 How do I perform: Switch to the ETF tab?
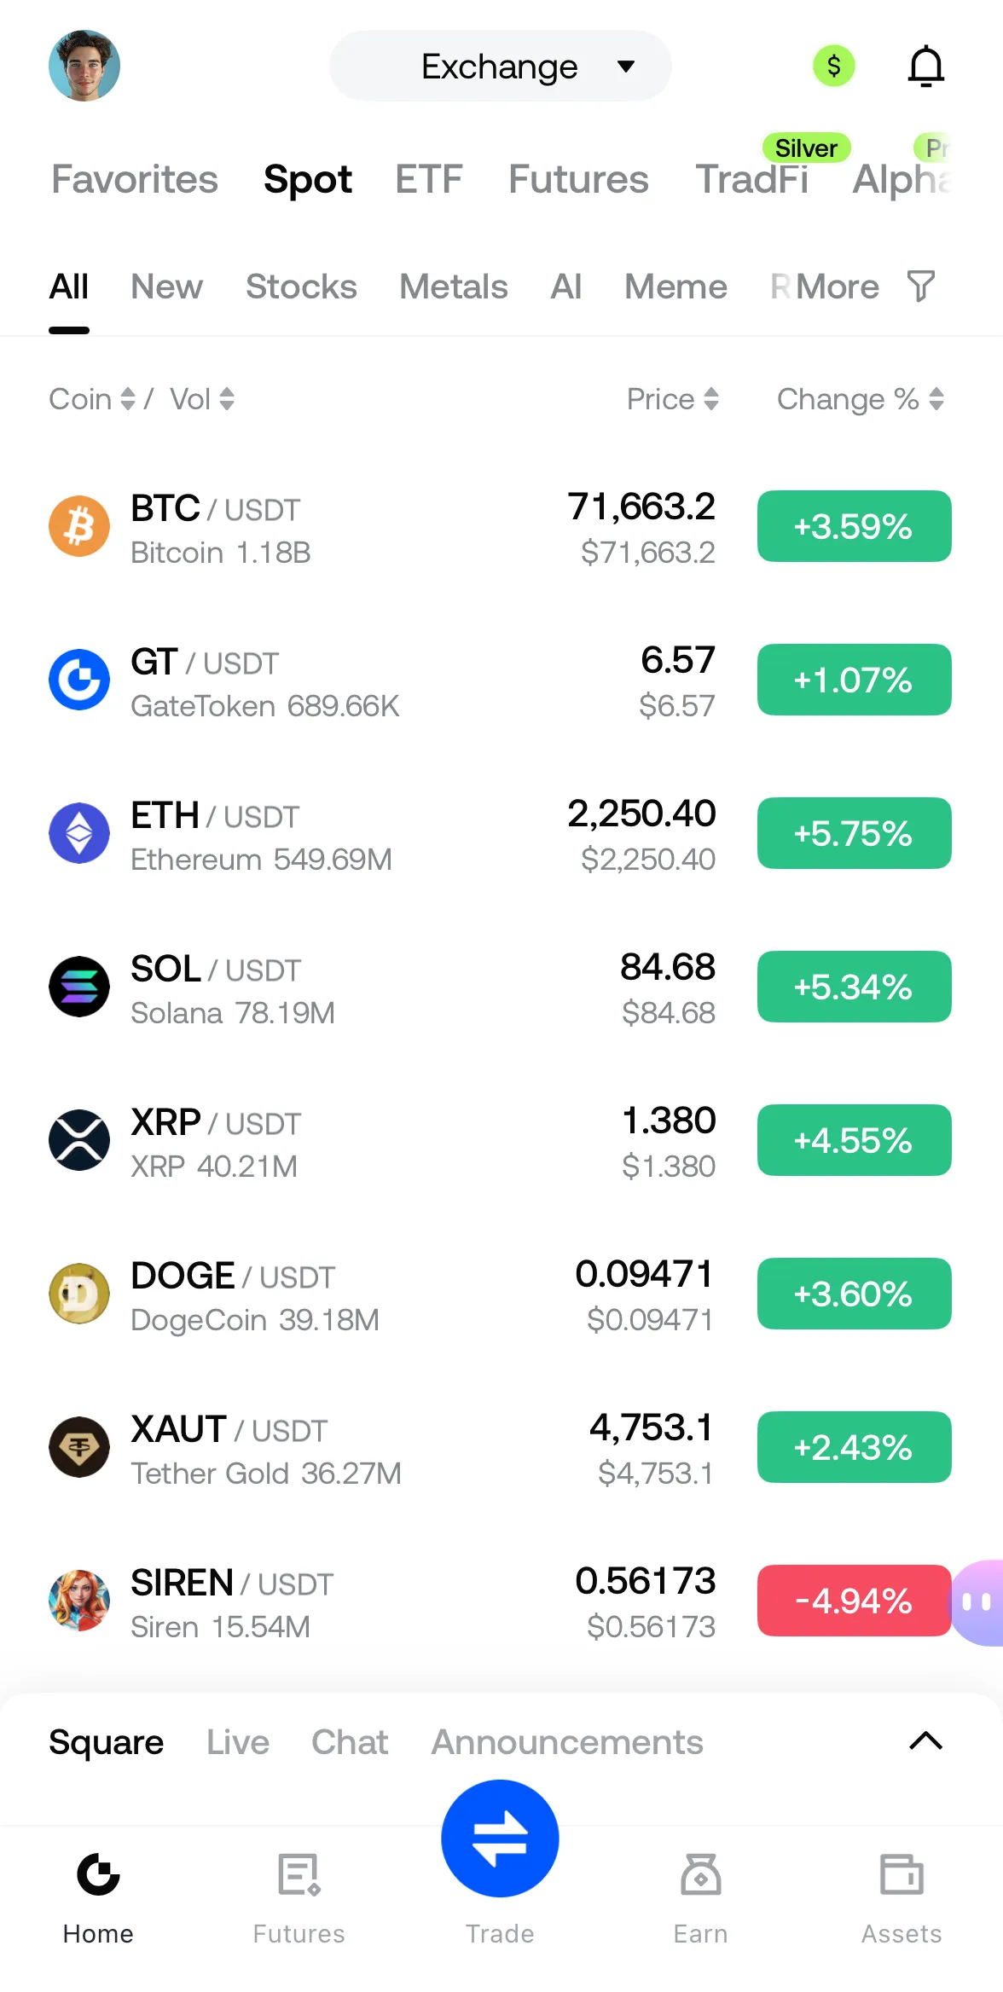point(428,179)
